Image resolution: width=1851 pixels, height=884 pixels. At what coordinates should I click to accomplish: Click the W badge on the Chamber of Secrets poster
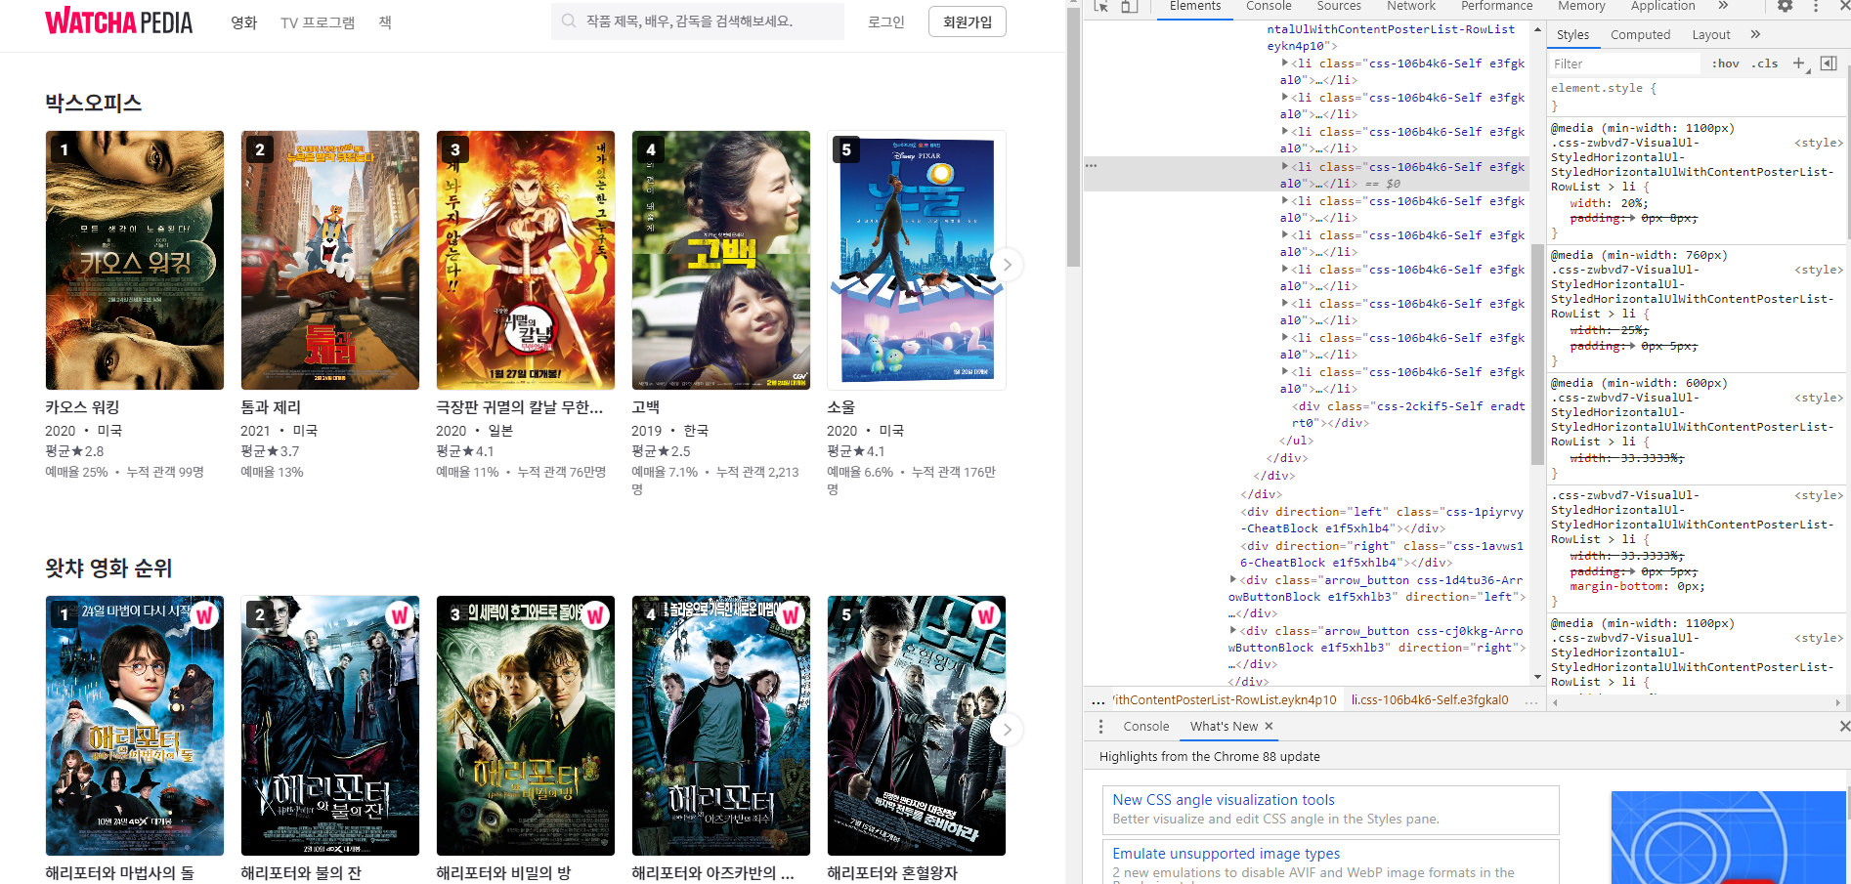[595, 615]
